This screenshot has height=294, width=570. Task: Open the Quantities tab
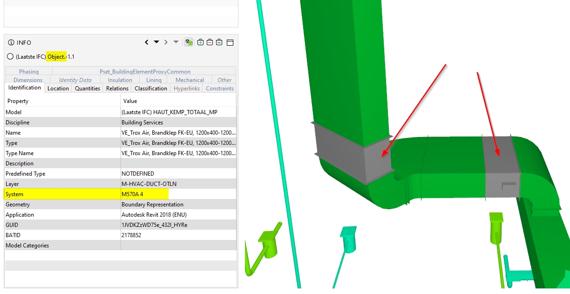point(88,88)
